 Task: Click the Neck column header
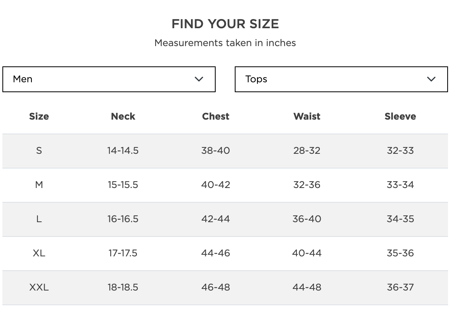(123, 116)
